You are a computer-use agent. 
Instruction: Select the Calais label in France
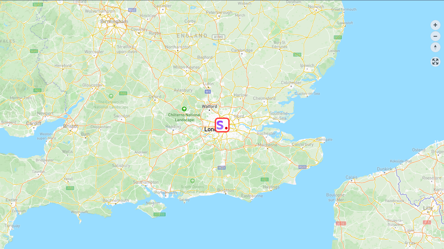pos(351,177)
